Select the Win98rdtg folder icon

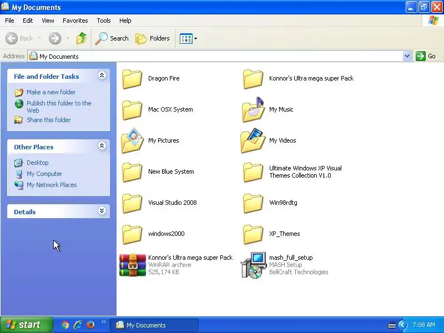[253, 203]
